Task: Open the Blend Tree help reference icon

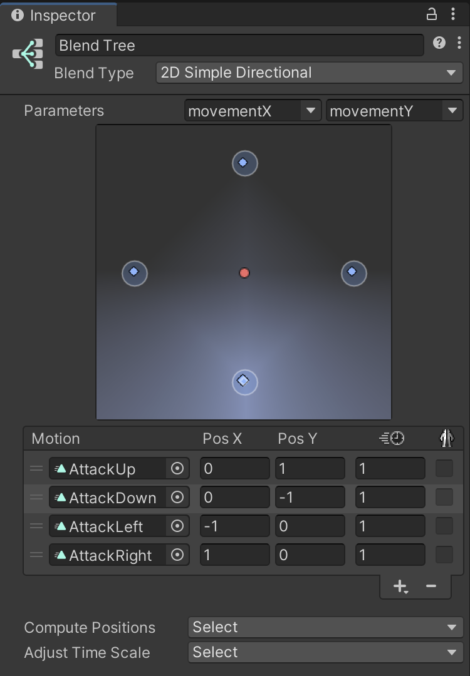Action: [439, 43]
